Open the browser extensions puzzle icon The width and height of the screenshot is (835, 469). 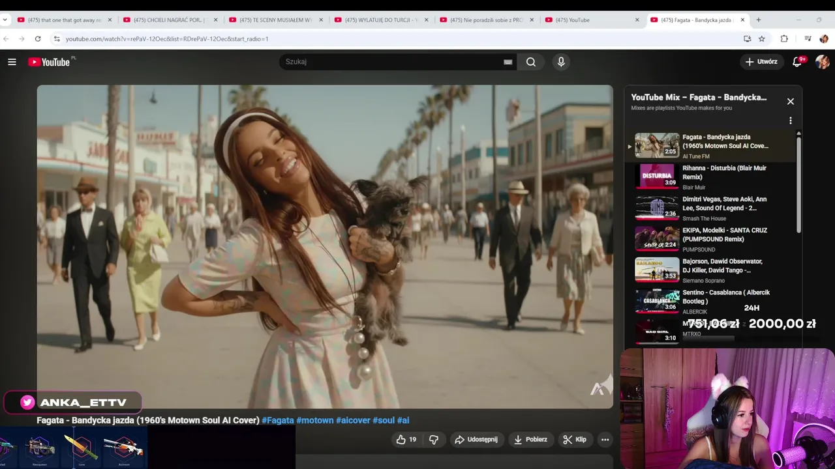tap(784, 39)
